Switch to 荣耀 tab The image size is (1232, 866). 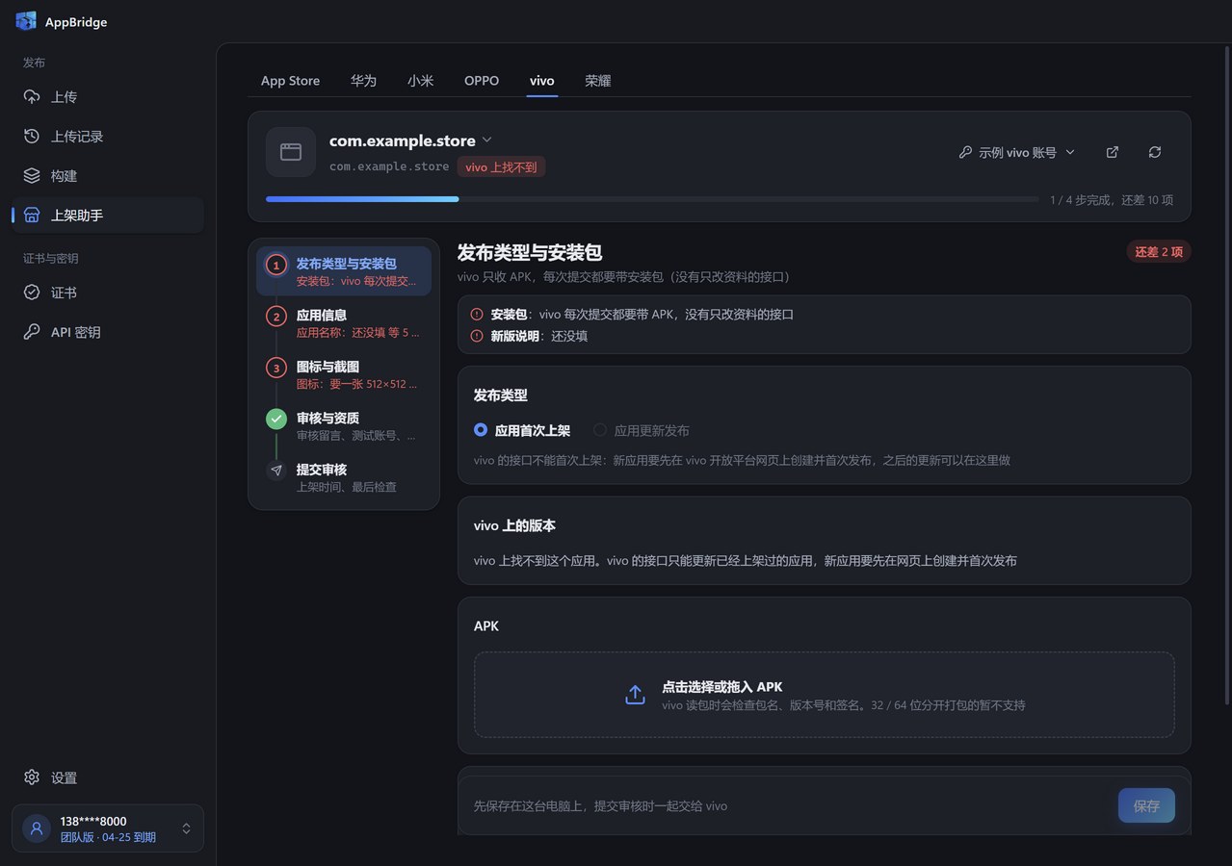(x=597, y=81)
